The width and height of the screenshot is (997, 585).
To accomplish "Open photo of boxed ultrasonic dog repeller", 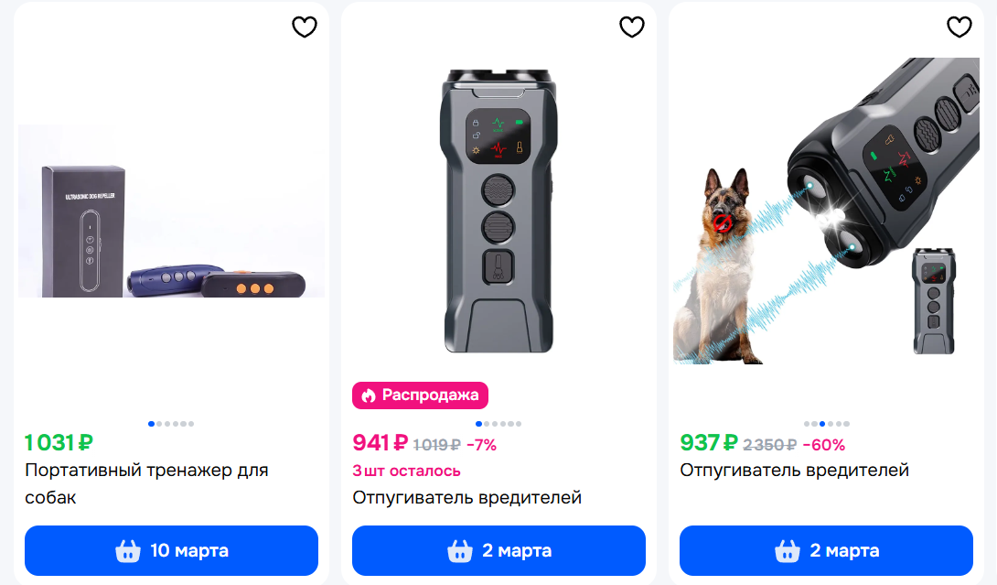I will coord(171,211).
